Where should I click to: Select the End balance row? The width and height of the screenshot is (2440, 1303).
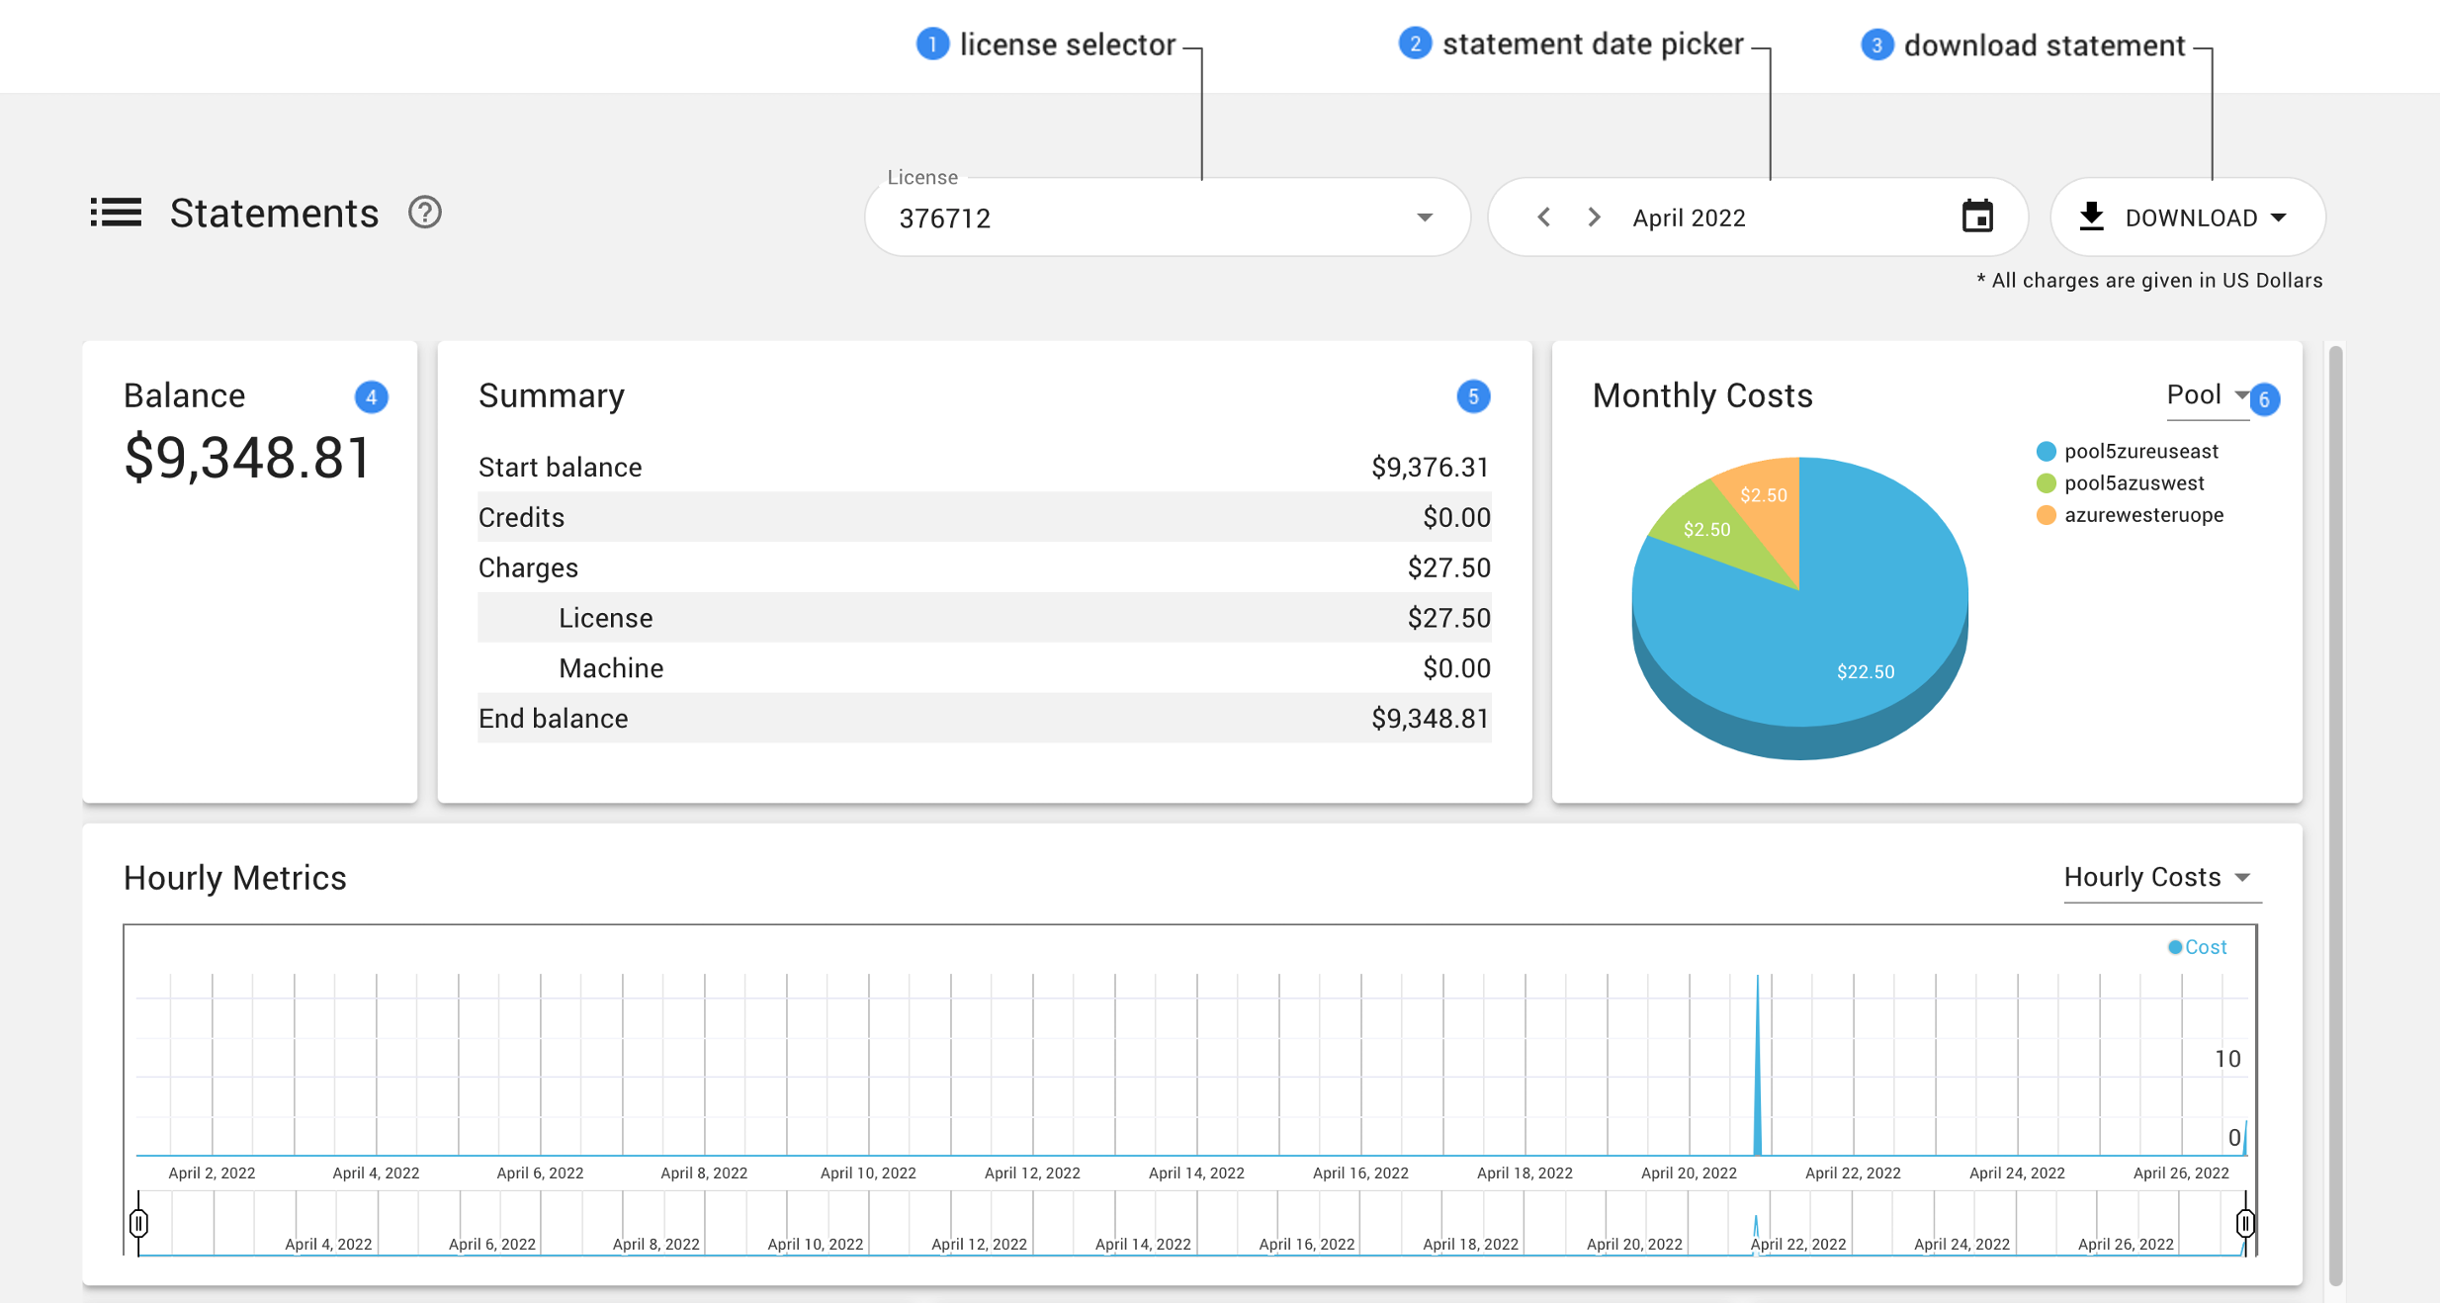[985, 719]
